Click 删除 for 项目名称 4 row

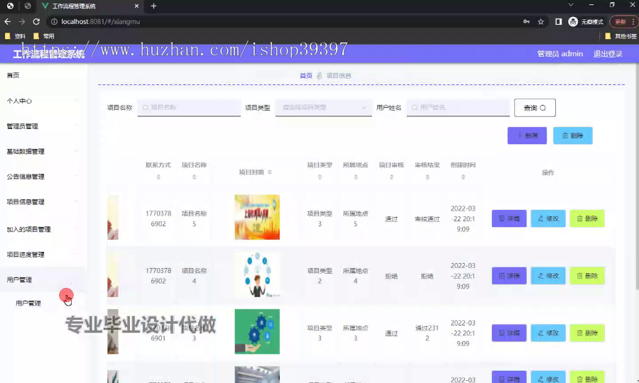click(587, 276)
